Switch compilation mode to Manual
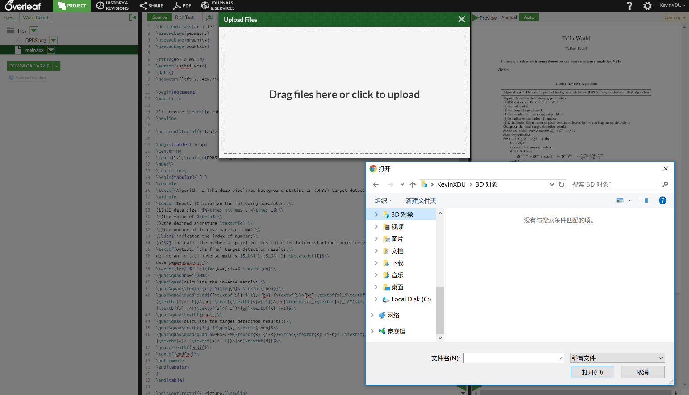The height and width of the screenshot is (395, 689). [509, 17]
